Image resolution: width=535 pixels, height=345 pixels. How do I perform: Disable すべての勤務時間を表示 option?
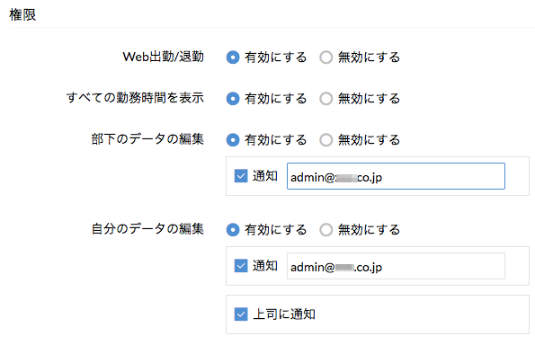click(x=325, y=99)
